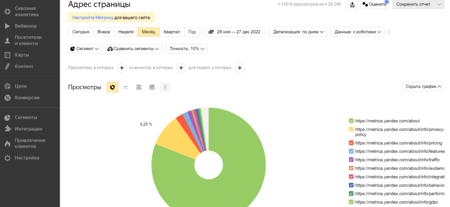Select the Неделя period tab
This screenshot has width=450, height=207.
[x=126, y=32]
